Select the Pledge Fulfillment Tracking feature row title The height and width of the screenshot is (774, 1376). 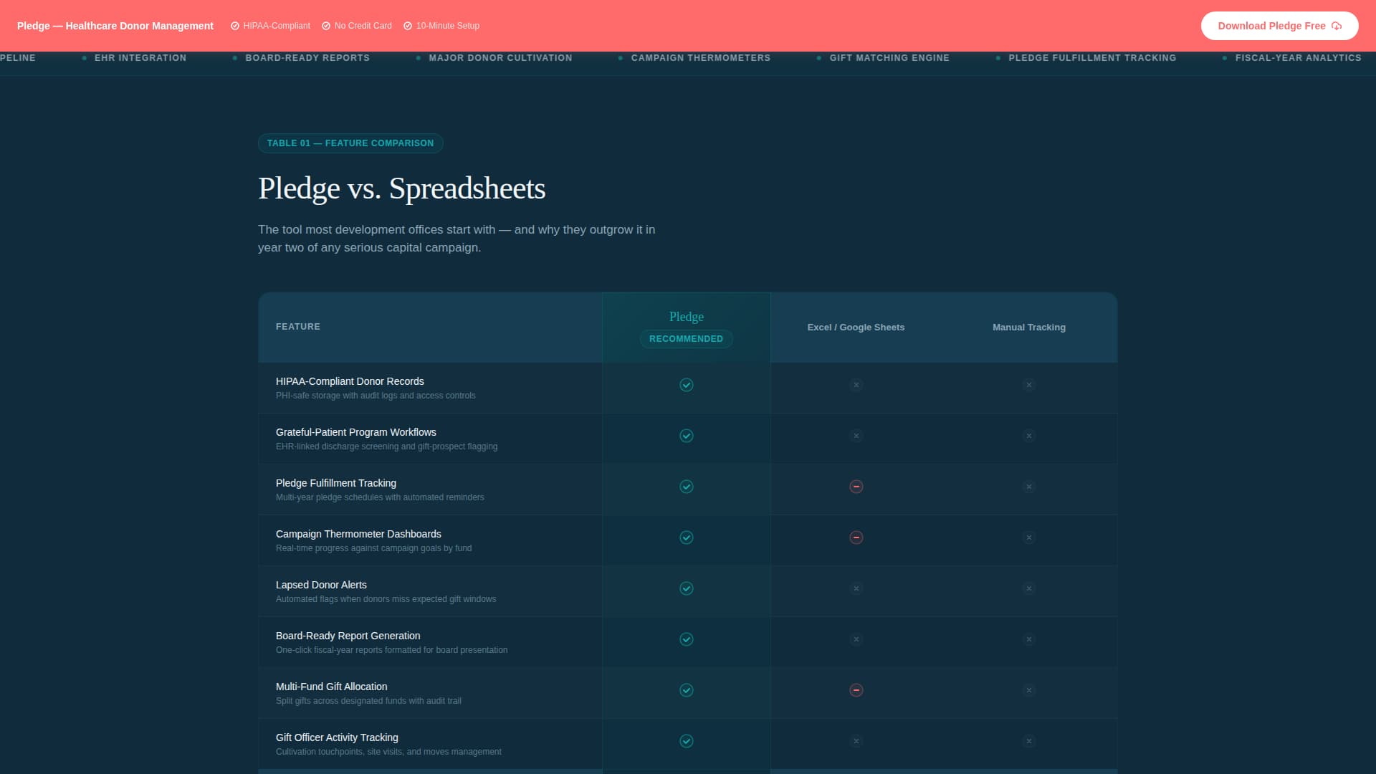tap(336, 483)
